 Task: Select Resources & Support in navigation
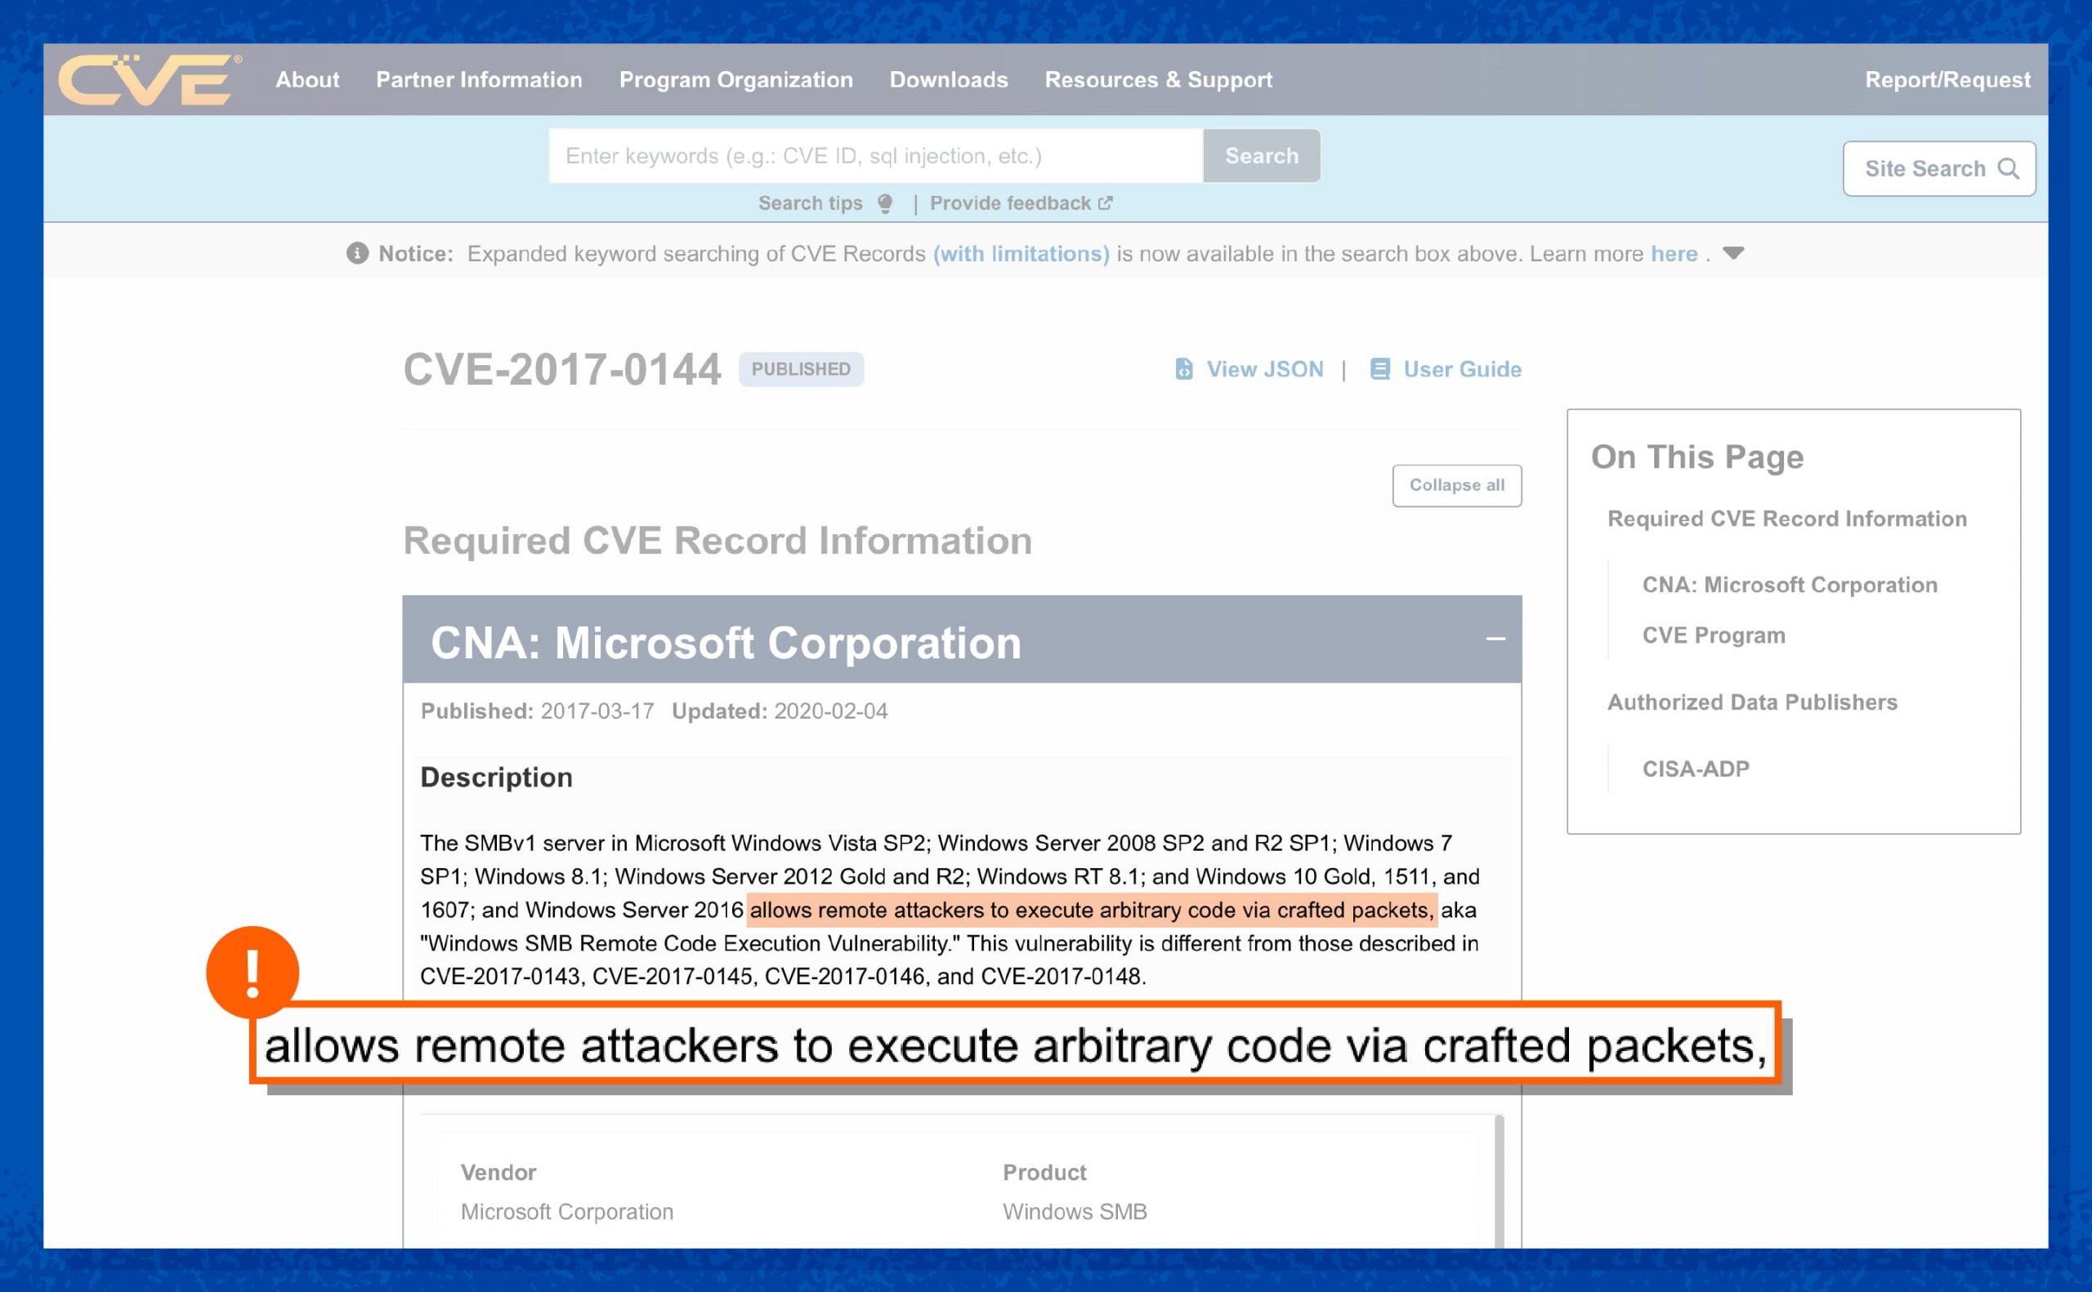(1158, 79)
